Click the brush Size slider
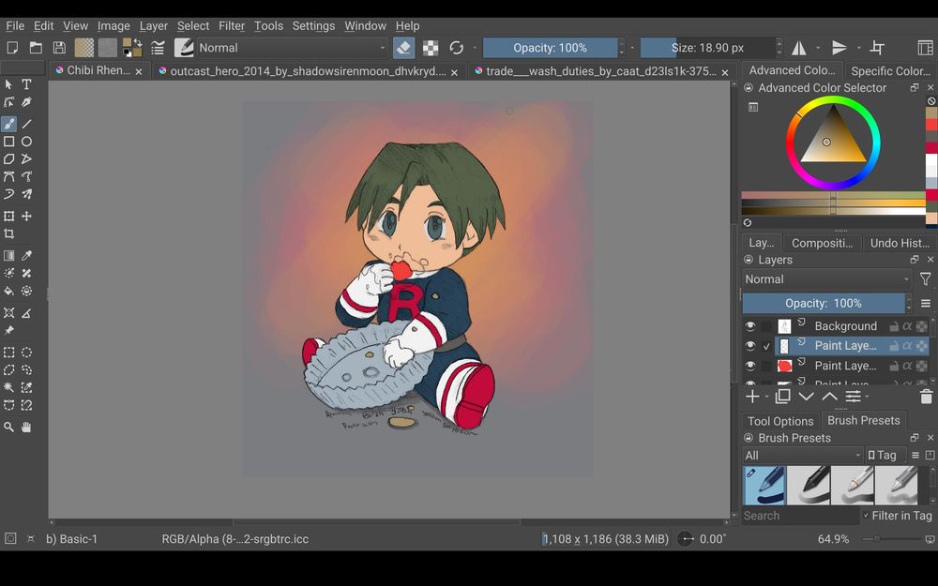 click(707, 48)
